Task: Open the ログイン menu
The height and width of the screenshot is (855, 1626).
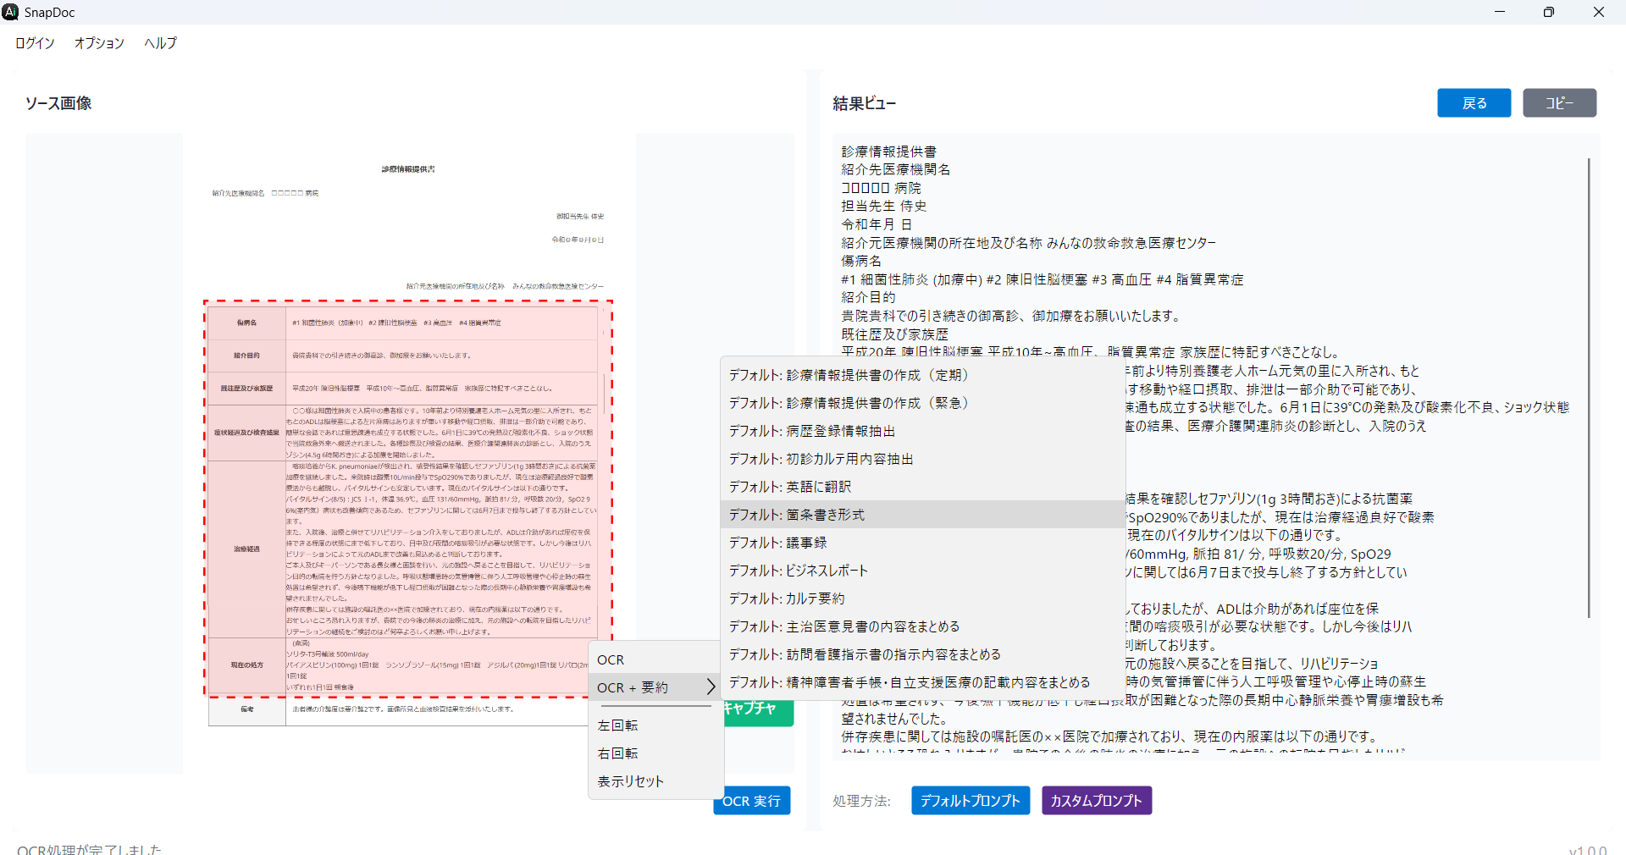Action: (x=35, y=43)
